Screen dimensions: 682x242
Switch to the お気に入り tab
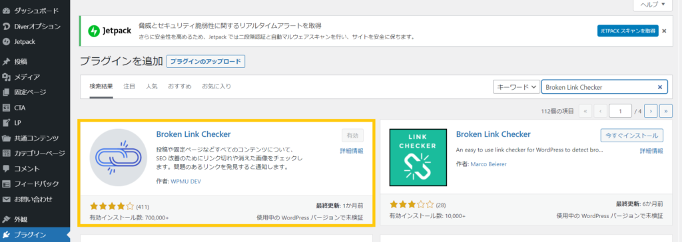[x=216, y=86]
